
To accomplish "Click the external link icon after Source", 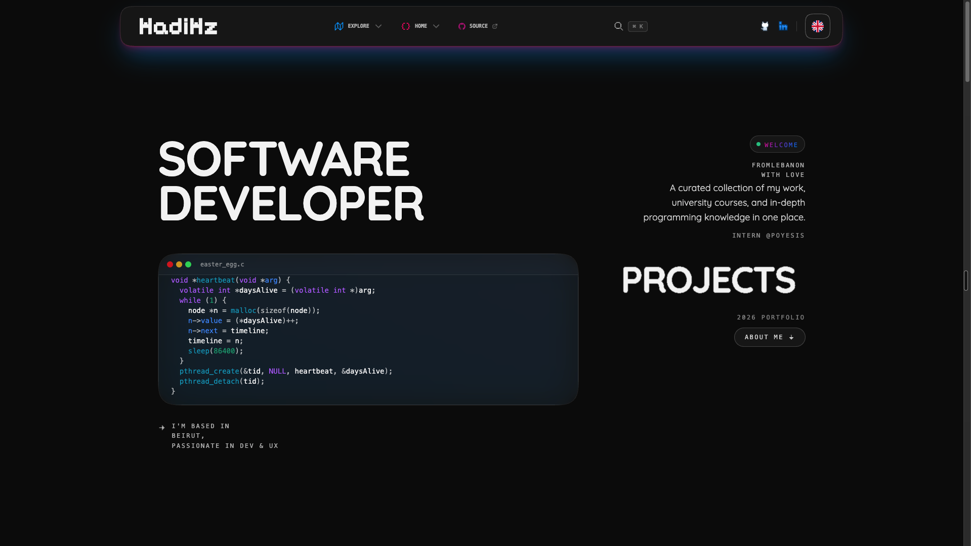I will coord(495,26).
